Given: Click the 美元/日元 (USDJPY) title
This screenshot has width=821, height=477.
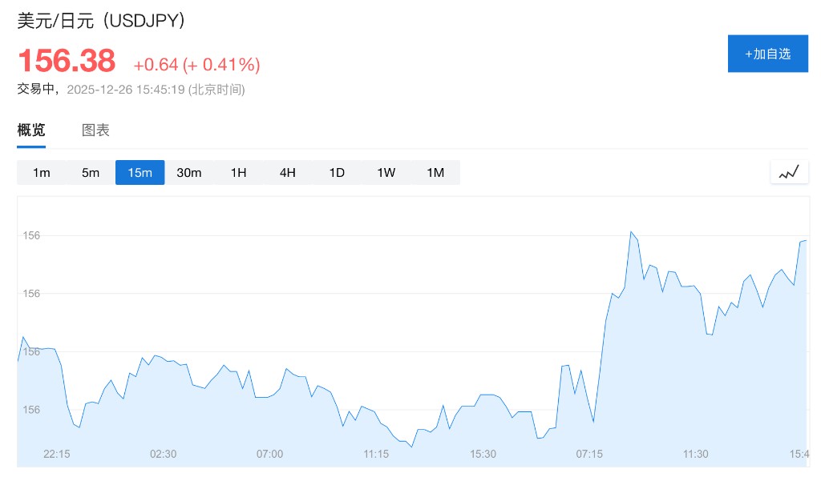Looking at the screenshot, I should [x=102, y=21].
